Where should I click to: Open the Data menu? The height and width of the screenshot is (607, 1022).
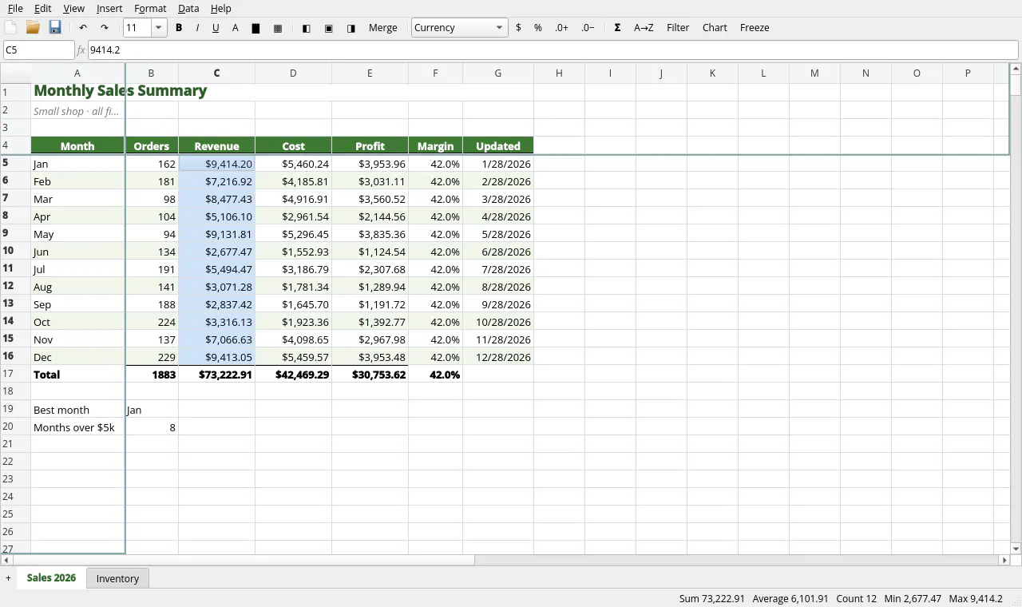coord(188,8)
